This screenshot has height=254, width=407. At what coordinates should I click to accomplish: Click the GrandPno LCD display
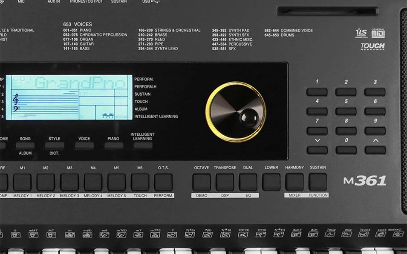(69, 97)
